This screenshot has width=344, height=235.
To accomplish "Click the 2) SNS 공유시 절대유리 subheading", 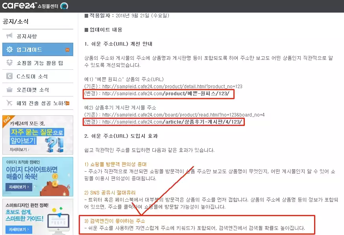I will pos(110,192).
